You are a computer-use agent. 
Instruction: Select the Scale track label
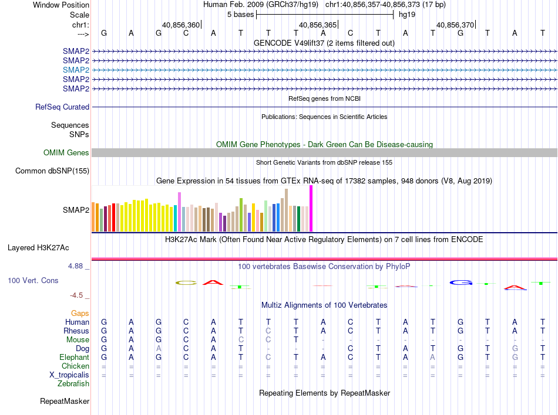click(79, 15)
